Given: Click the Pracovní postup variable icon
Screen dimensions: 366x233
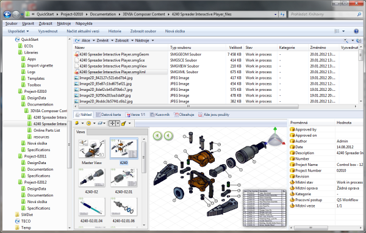Looking at the screenshot, I should tap(292, 200).
